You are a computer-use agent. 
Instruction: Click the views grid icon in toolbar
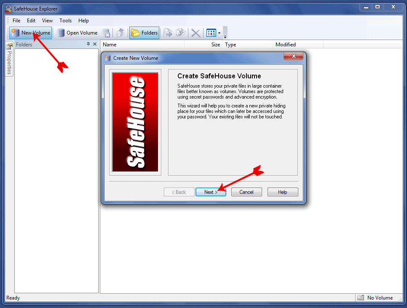[211, 33]
